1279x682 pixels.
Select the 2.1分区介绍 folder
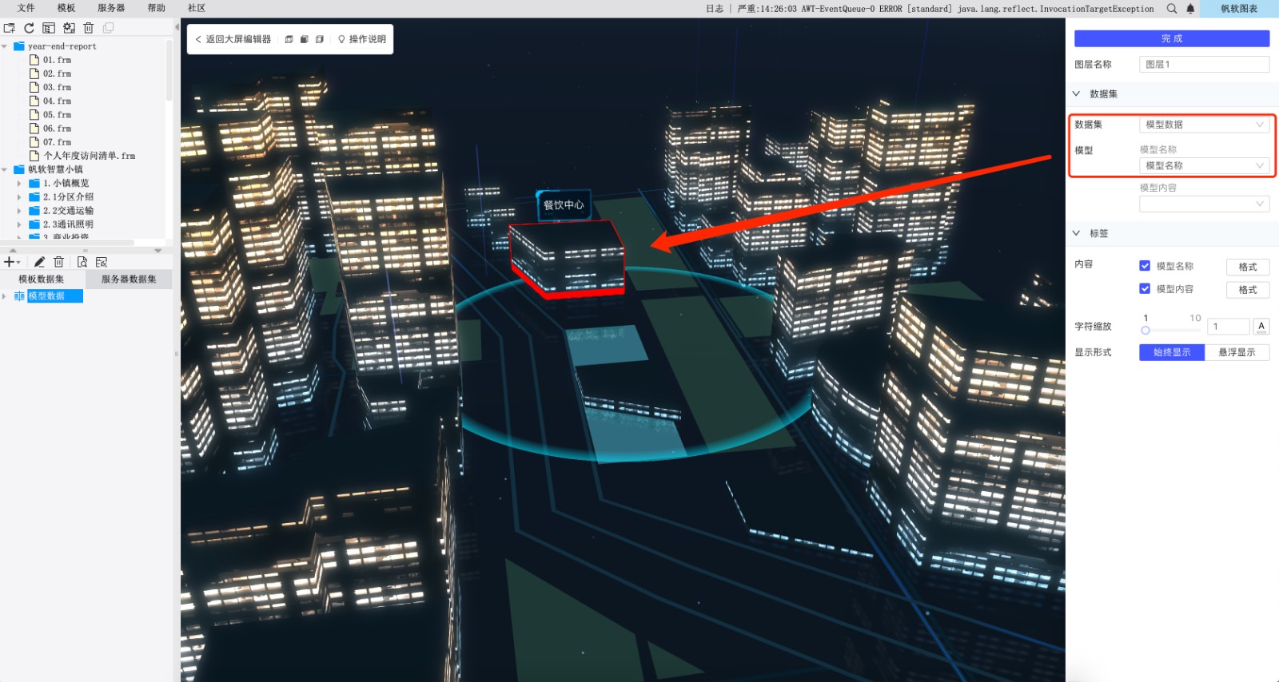[68, 196]
